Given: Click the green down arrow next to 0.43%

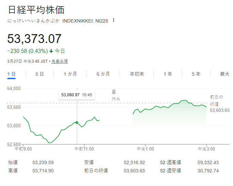Looking at the screenshot, I should [51, 51].
